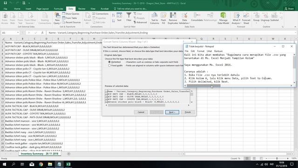This screenshot has width=298, height=168.
Task: Click the Advanced filter option
Action: pyautogui.click(x=140, y=22)
